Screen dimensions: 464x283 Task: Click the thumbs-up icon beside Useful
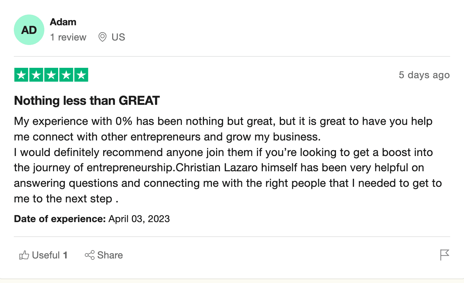pyautogui.click(x=24, y=255)
